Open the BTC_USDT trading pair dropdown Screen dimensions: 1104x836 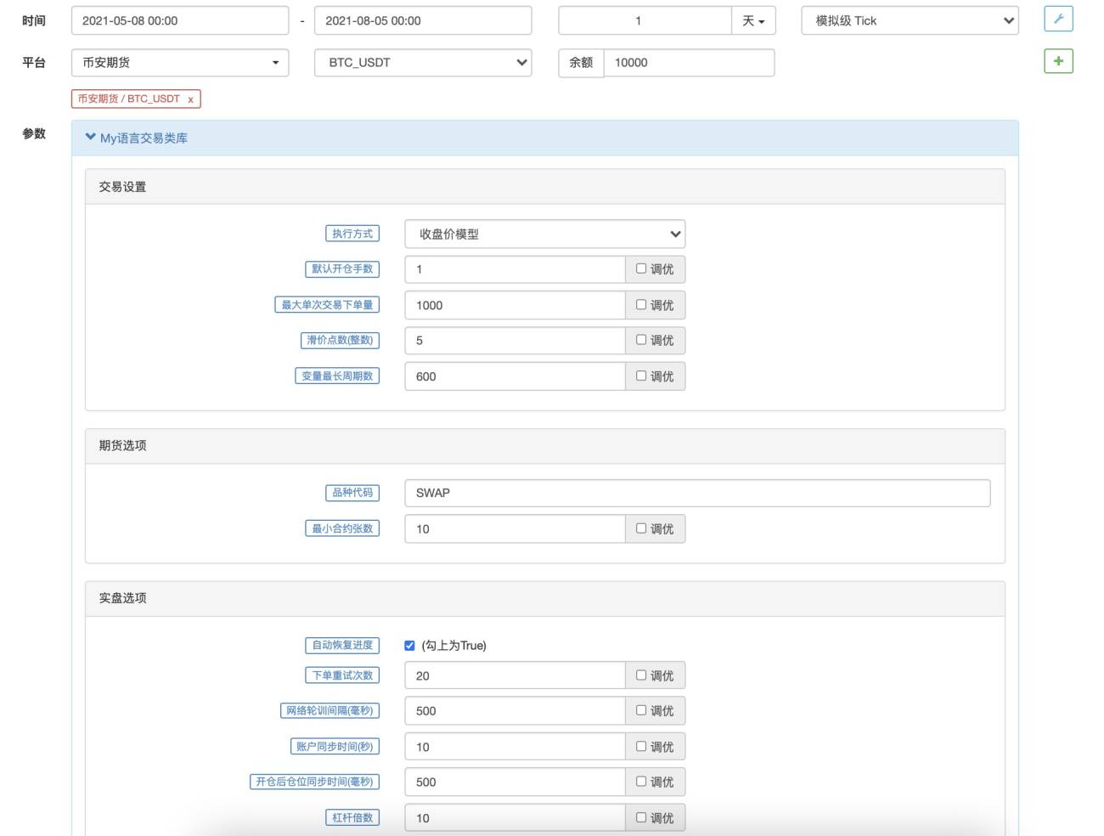(x=423, y=62)
